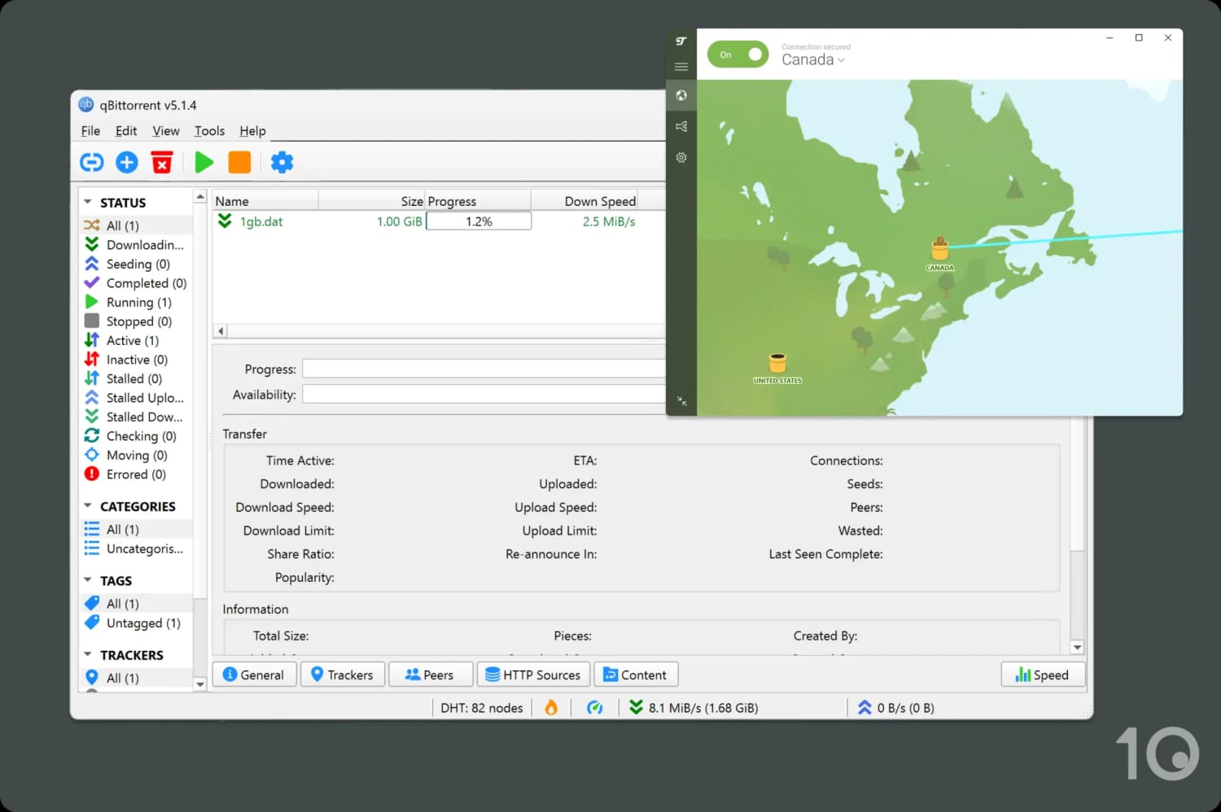Open qBittorrent Options via the gear icon
Screen dimensions: 1221x812
point(282,162)
